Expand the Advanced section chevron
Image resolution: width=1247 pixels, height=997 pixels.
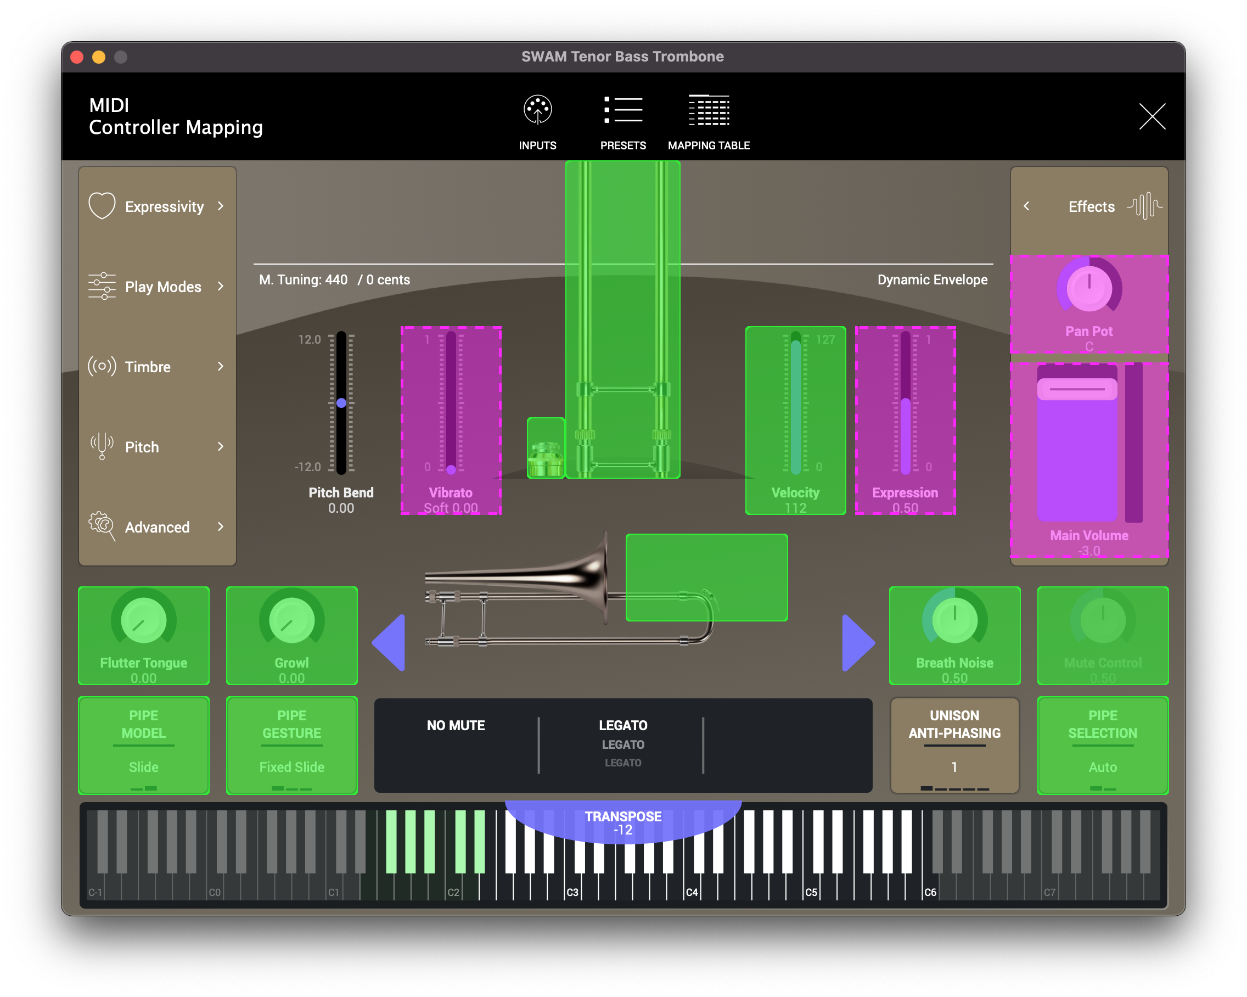[220, 526]
